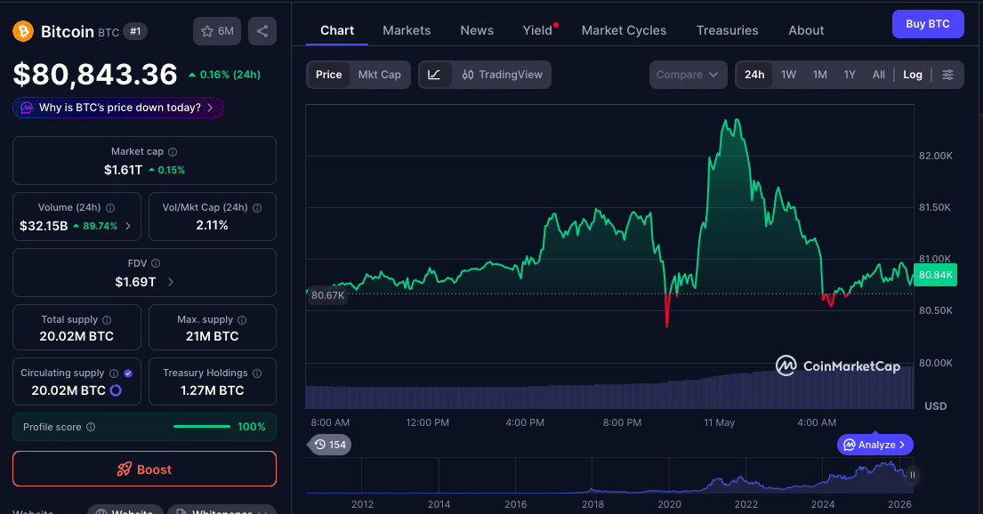The width and height of the screenshot is (983, 514).
Task: Click the $80,843.36 price text
Action: point(95,75)
